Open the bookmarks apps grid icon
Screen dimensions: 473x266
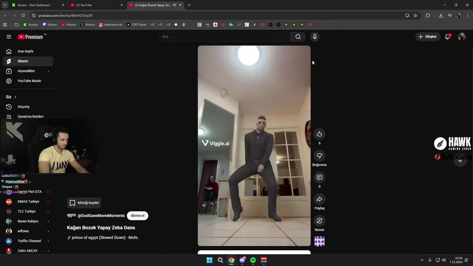tap(5, 25)
